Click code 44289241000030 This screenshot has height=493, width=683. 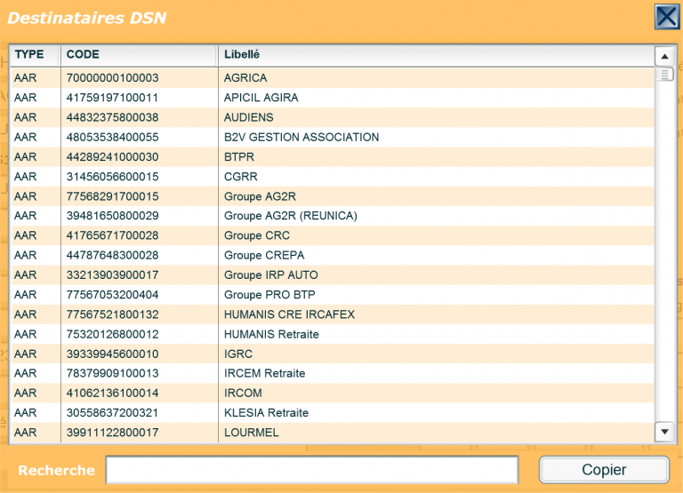112,156
